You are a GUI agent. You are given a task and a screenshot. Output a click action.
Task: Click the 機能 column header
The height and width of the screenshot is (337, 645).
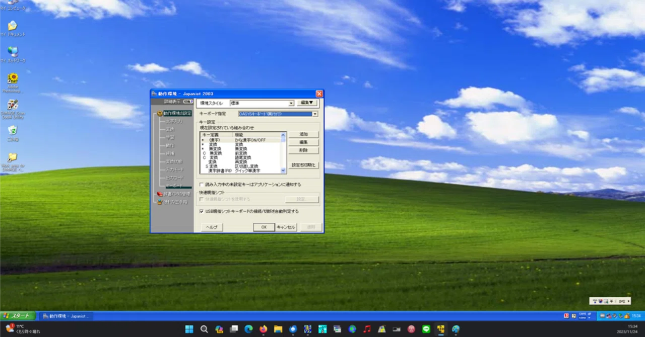tap(256, 135)
